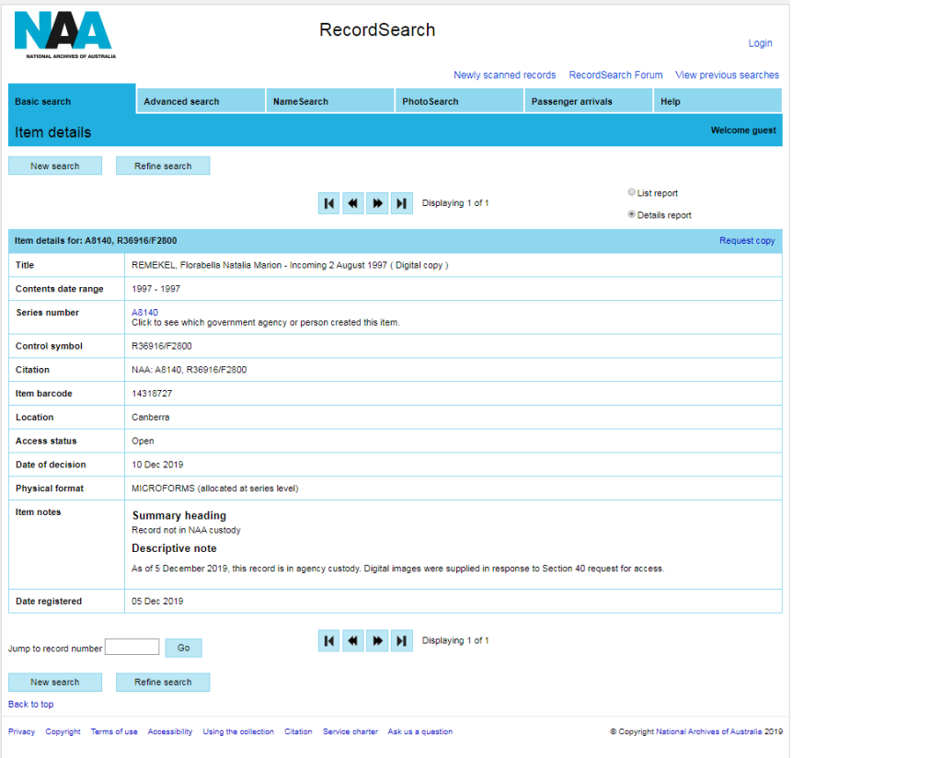The height and width of the screenshot is (758, 942).
Task: Jump to last record in top navigation
Action: point(401,203)
